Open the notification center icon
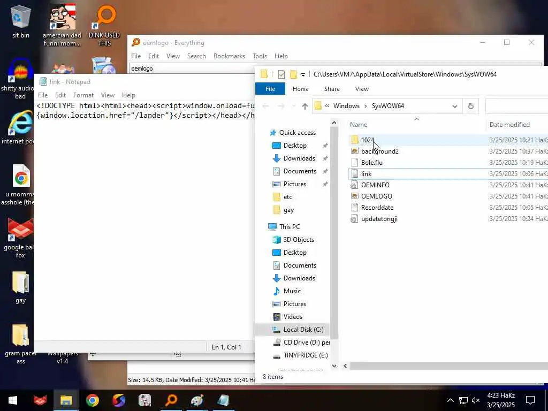The image size is (548, 411). coord(530,400)
